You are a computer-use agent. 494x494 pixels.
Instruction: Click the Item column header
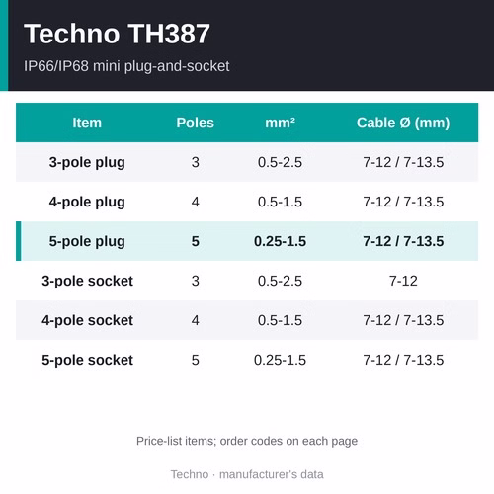(x=87, y=123)
